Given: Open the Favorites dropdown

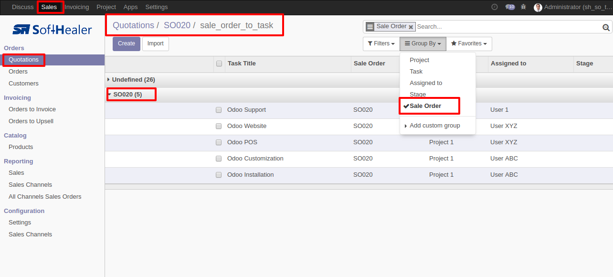Looking at the screenshot, I should (x=469, y=43).
